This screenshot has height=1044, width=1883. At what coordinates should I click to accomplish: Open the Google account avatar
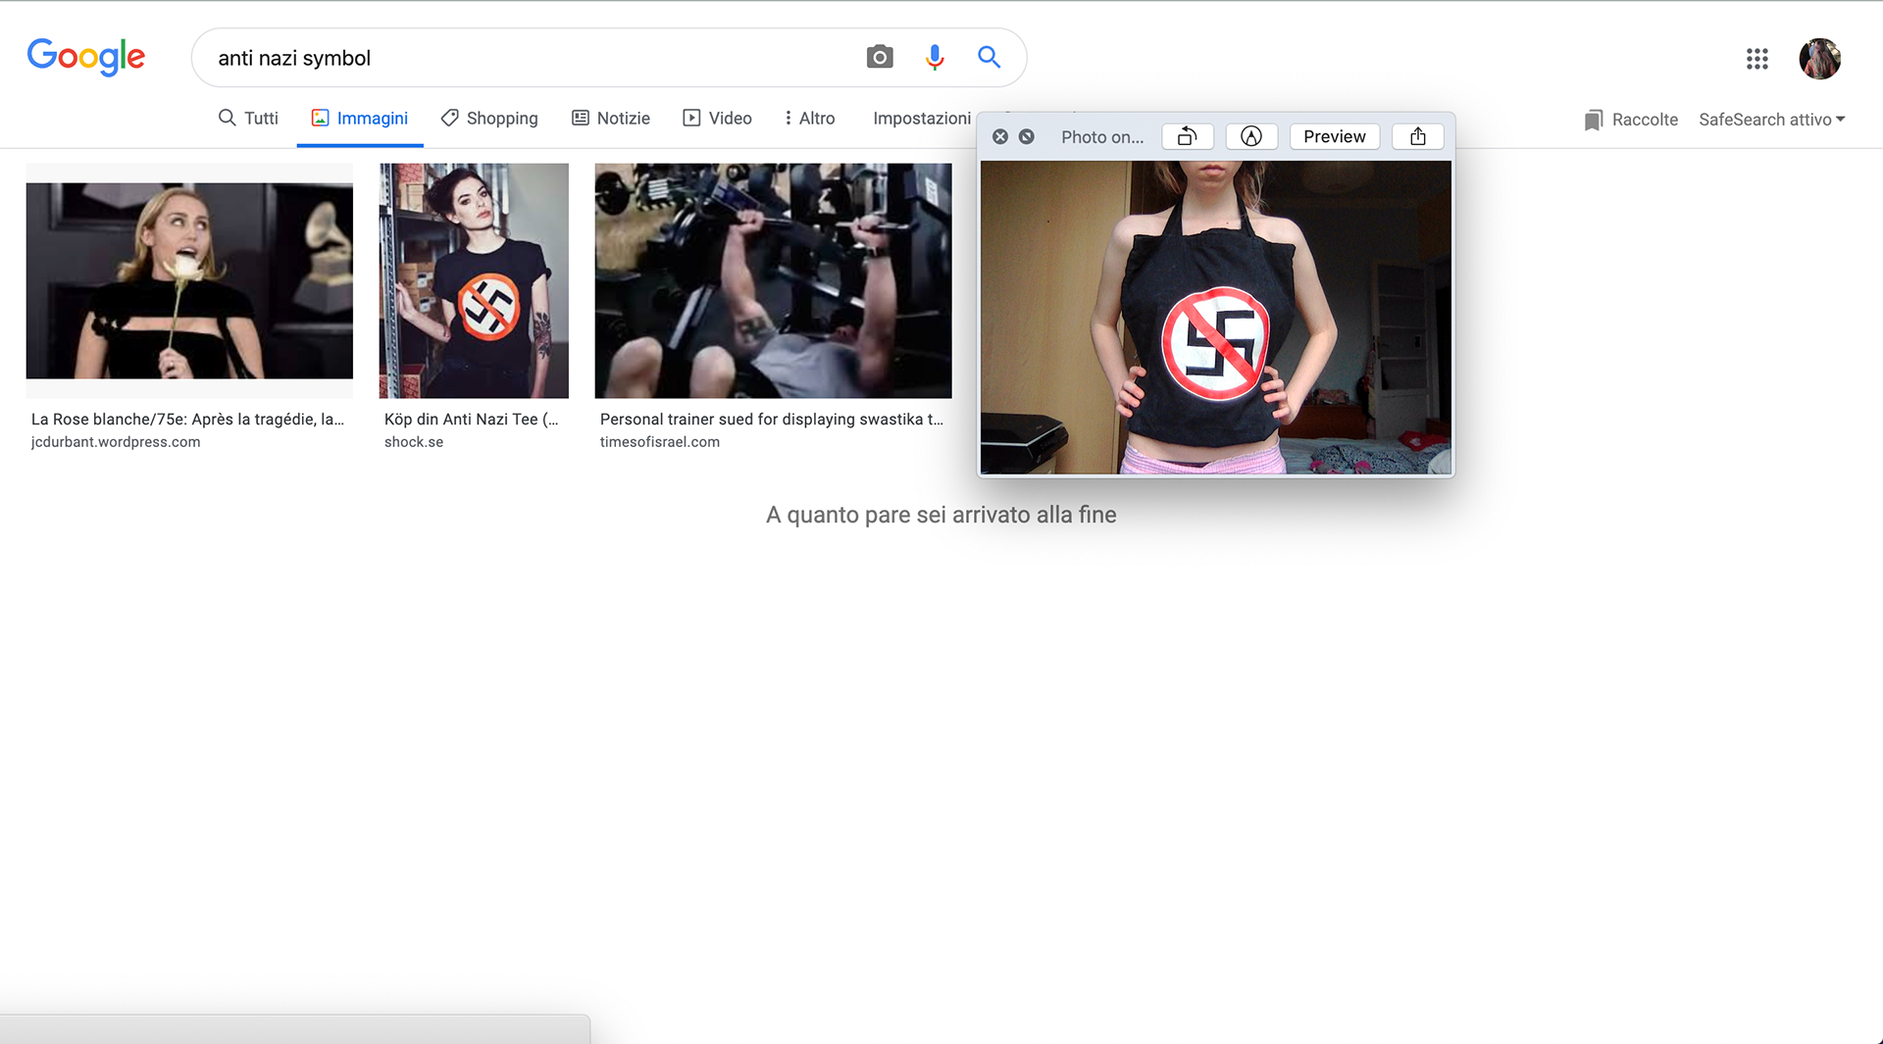point(1819,59)
